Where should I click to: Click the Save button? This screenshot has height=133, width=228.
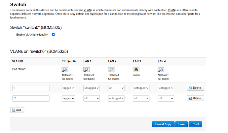[181, 124]
